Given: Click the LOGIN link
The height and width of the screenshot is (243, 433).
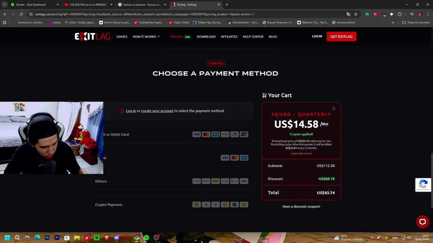Looking at the screenshot, I should pyautogui.click(x=317, y=36).
